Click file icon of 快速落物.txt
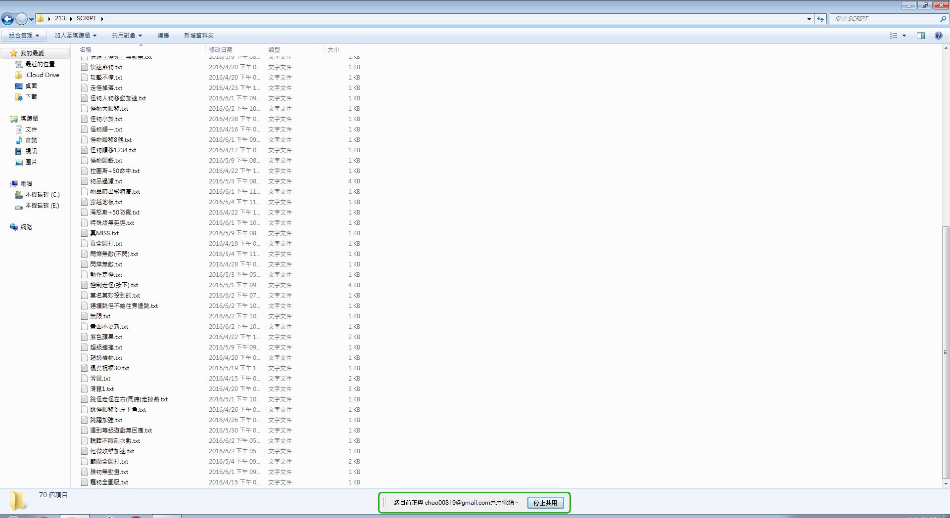The width and height of the screenshot is (950, 518). (85, 67)
